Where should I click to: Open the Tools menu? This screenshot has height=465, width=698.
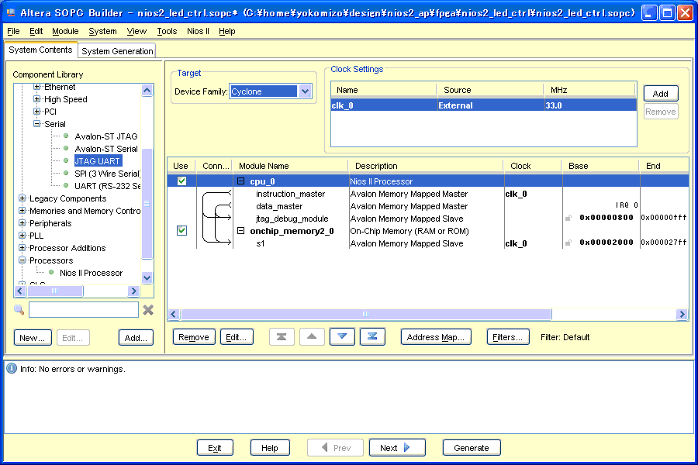[x=167, y=31]
